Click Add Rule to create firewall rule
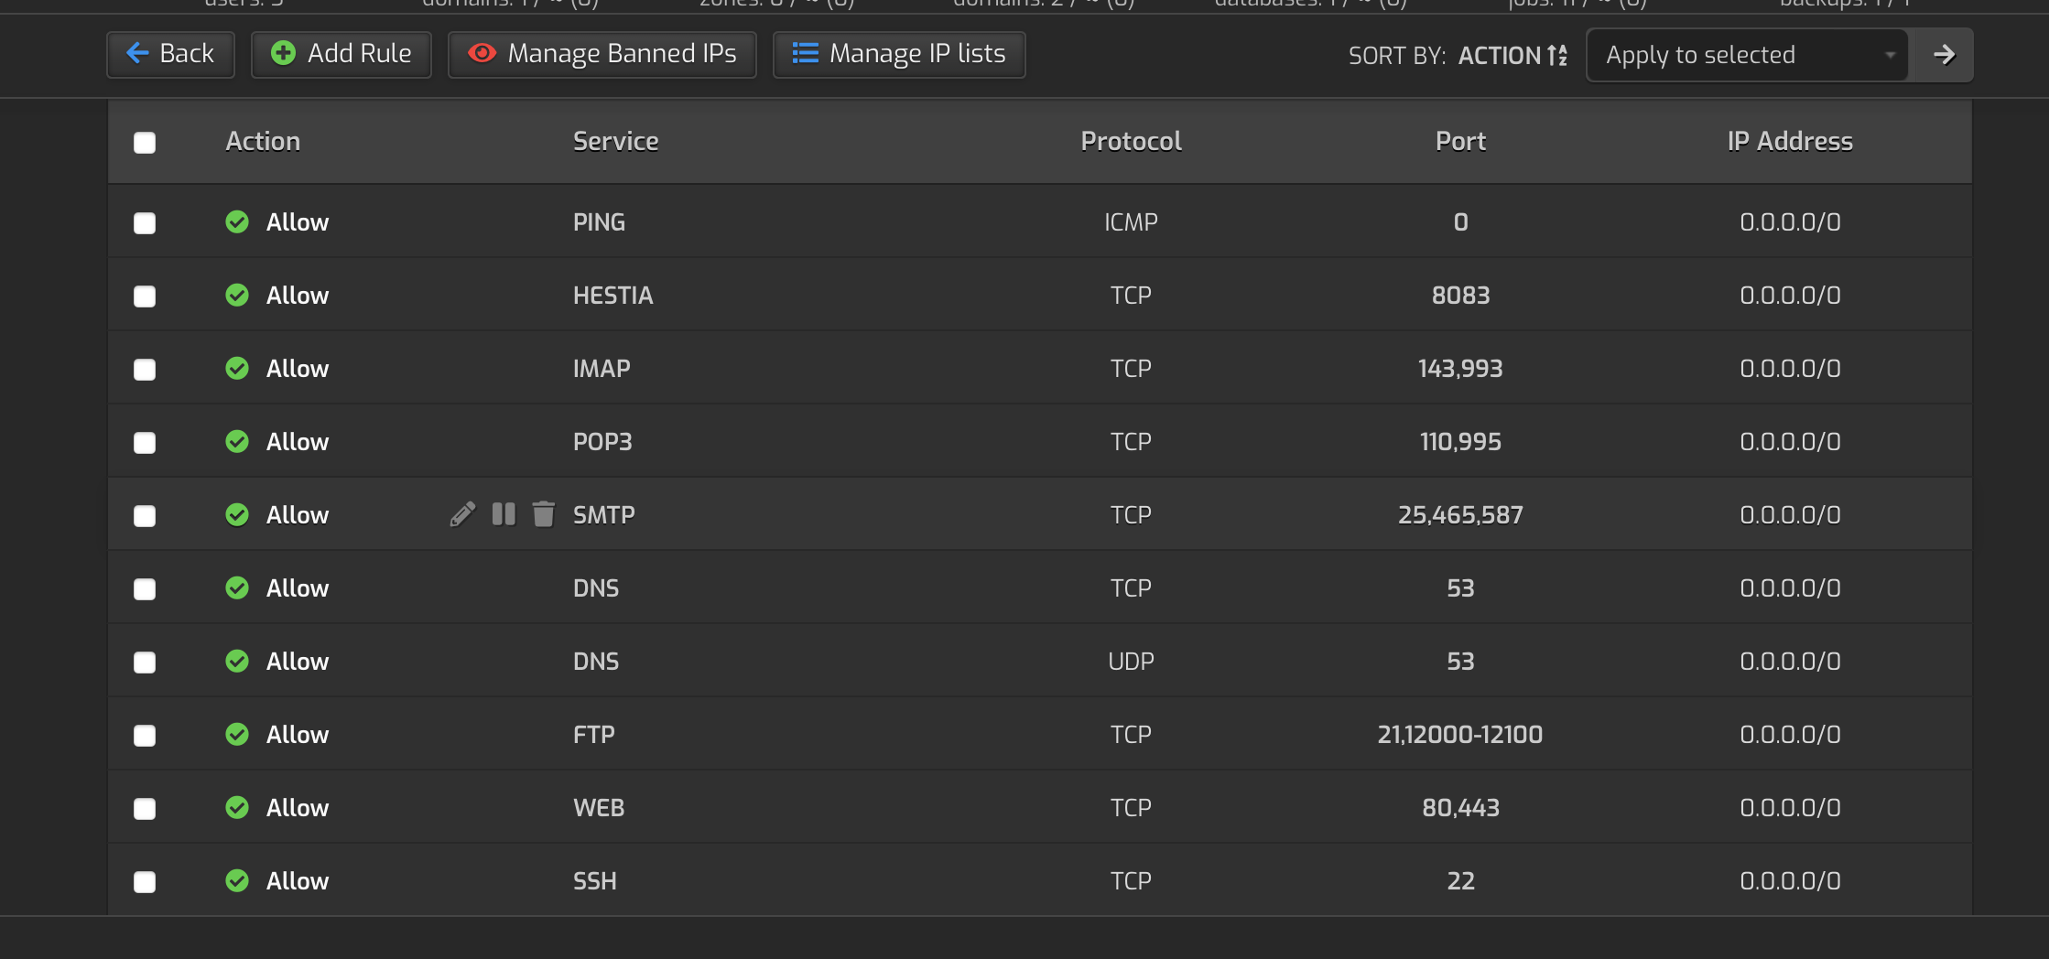 (341, 54)
